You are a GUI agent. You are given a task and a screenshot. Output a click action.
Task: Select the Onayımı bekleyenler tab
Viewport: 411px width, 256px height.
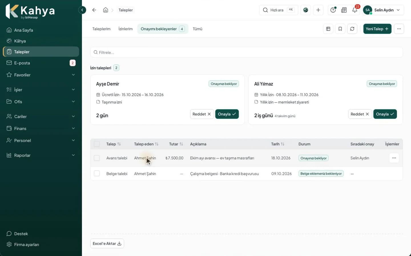pos(163,29)
